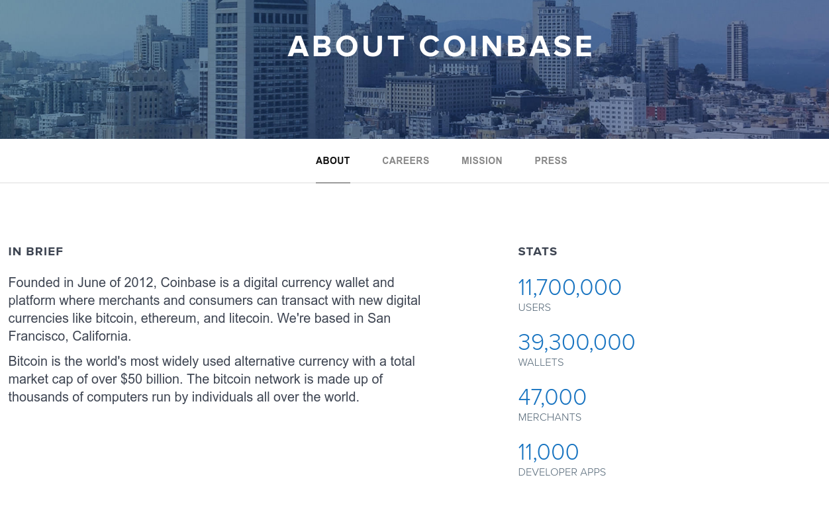Click the MERCHANTS stat label
This screenshot has width=829, height=506.
pos(550,417)
